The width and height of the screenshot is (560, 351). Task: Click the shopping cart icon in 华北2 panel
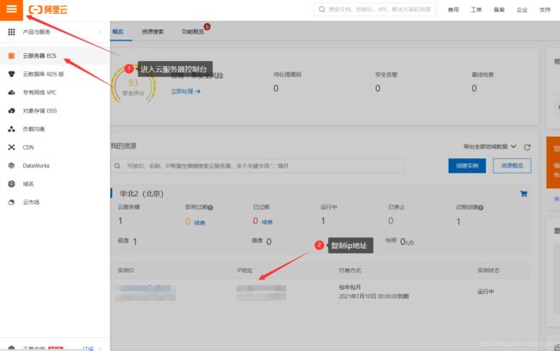click(x=524, y=194)
